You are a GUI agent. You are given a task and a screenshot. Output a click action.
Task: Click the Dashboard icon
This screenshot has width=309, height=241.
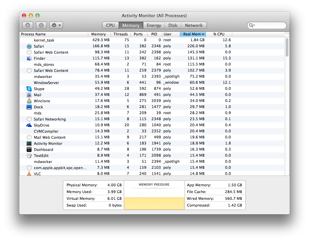pyautogui.click(x=29, y=150)
